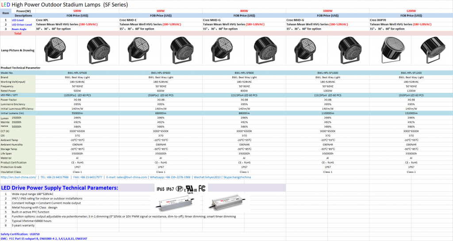Image resolution: width=453 pixels, height=241 pixels.
Task: Click the 800W front-view lamp picture
Action: [222, 50]
